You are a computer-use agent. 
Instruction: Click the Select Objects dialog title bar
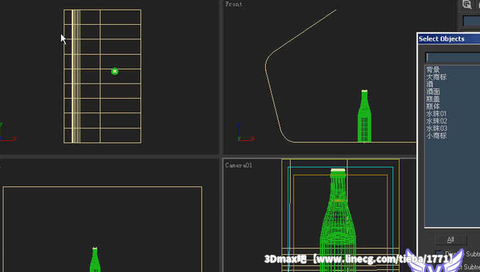(x=449, y=39)
